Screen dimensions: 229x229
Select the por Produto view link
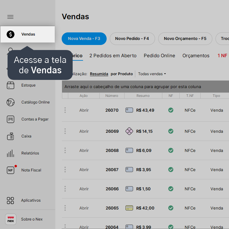(x=122, y=74)
